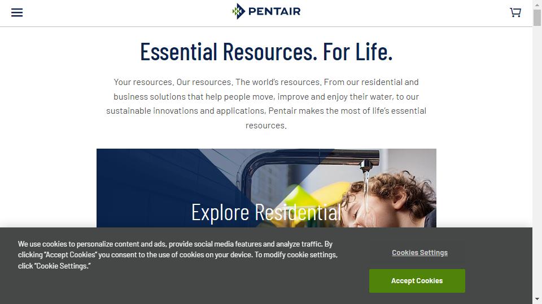The height and width of the screenshot is (304, 542).
Task: Accept cookies with the green button
Action: point(417,281)
